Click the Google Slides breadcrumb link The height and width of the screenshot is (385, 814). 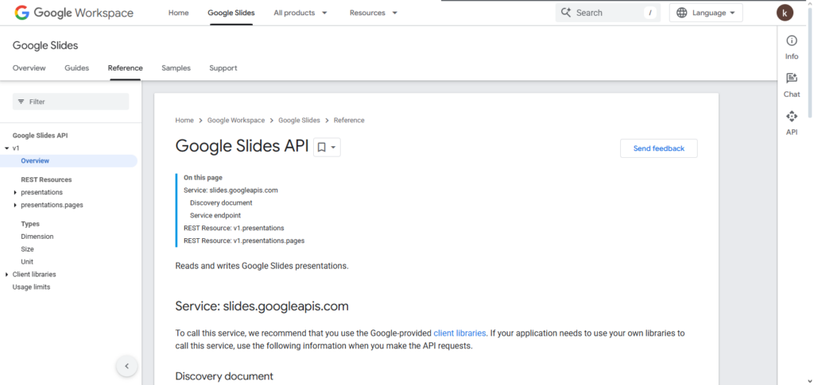(299, 120)
